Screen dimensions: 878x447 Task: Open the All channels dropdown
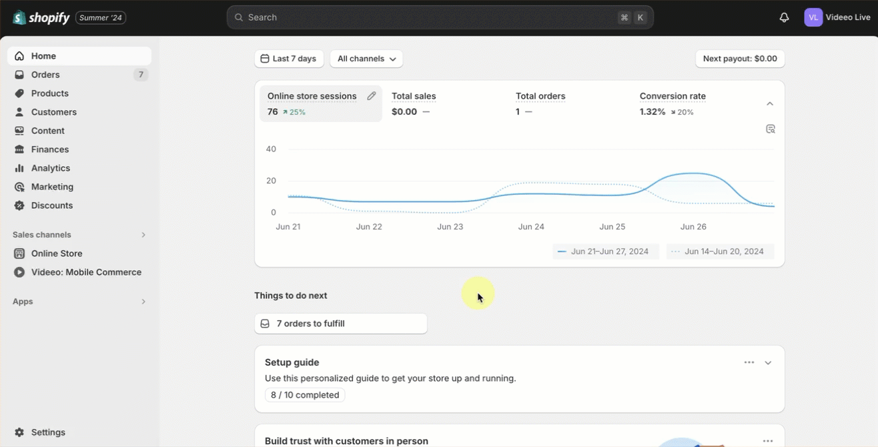coord(366,59)
